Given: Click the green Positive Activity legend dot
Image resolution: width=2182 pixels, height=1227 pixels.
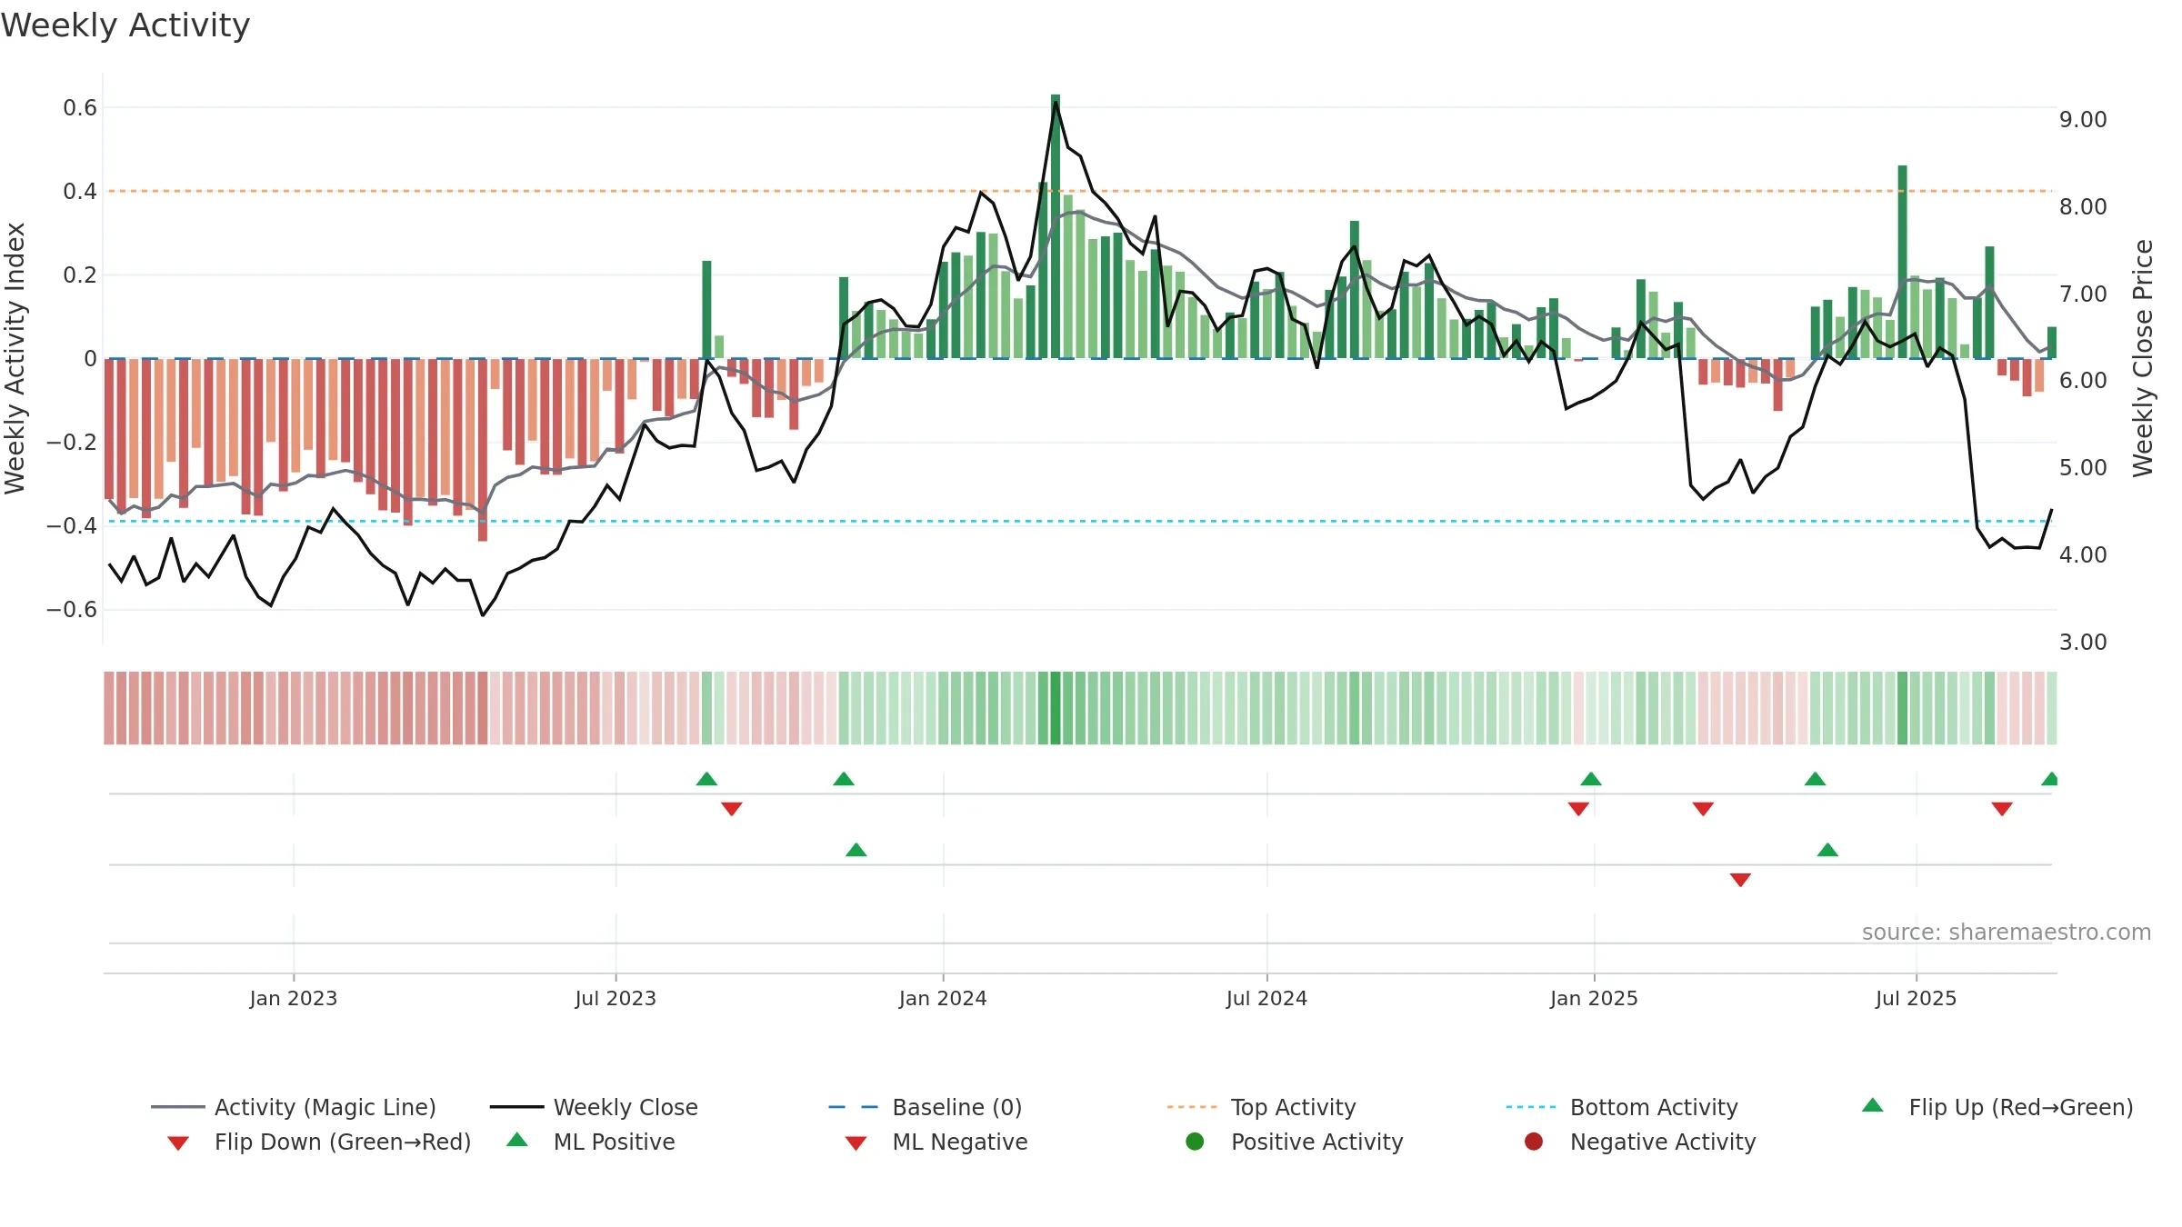Looking at the screenshot, I should coord(1195,1142).
